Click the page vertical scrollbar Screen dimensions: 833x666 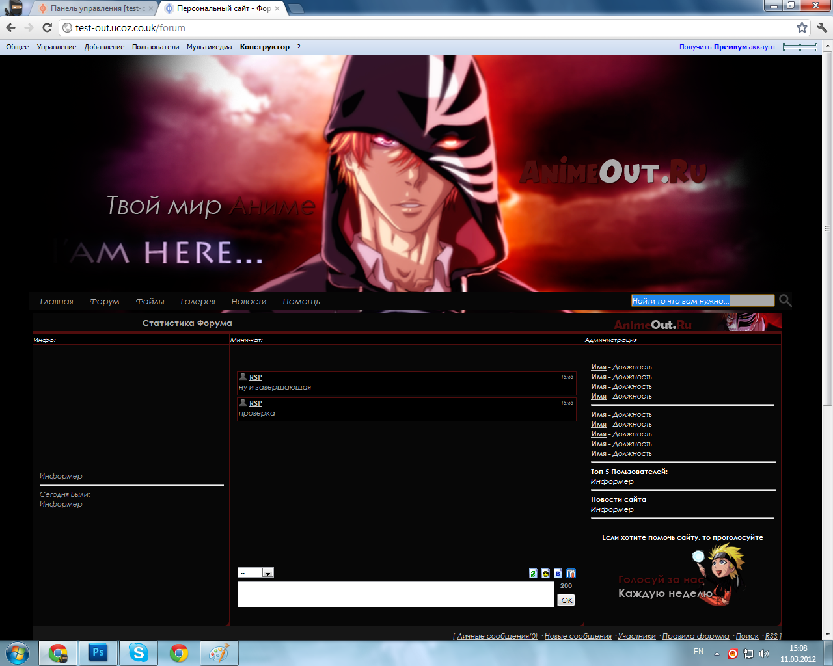[828, 228]
